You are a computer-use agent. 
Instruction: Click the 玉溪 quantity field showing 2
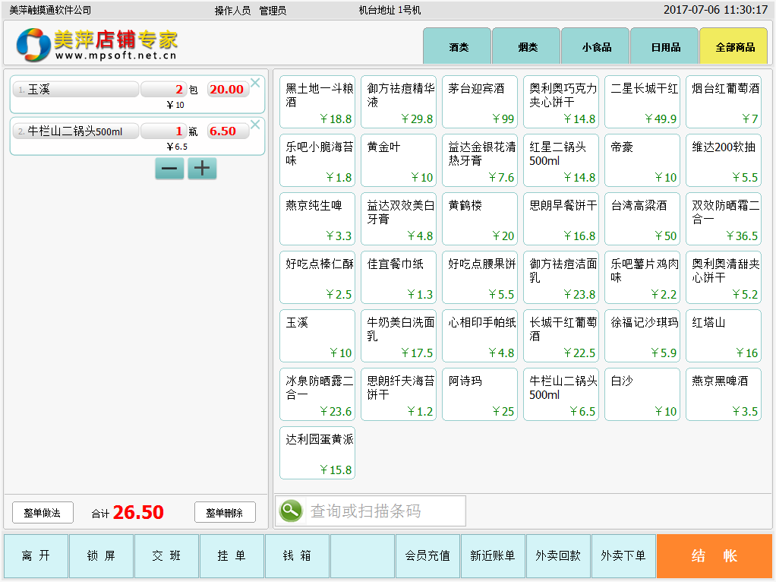163,90
